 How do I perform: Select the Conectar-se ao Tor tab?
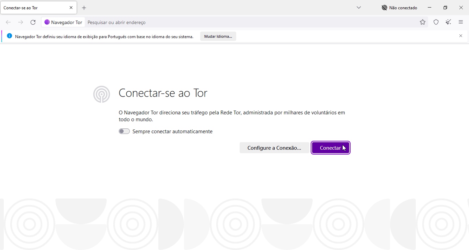click(x=38, y=8)
